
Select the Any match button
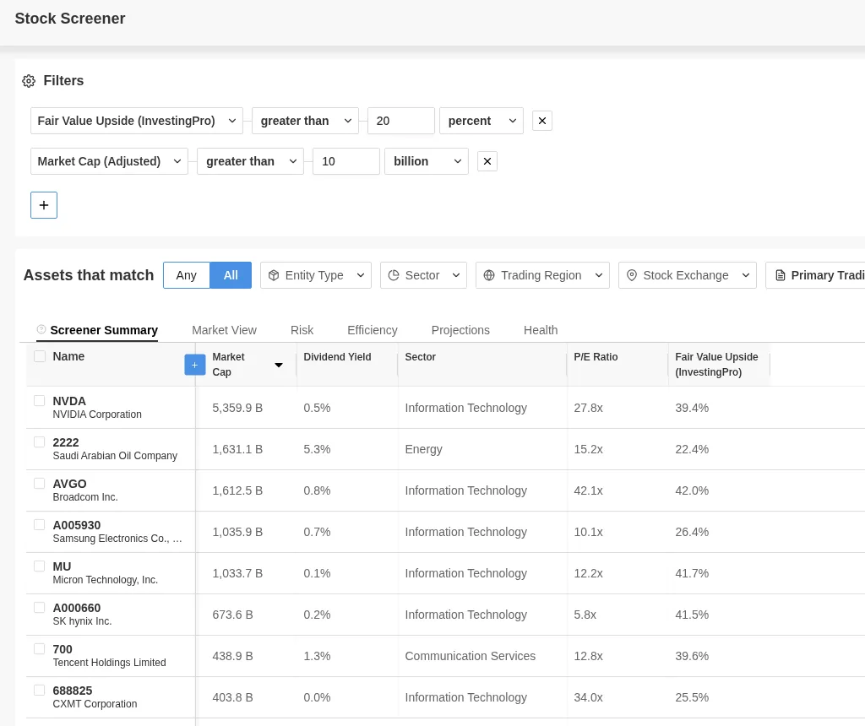[x=187, y=275]
